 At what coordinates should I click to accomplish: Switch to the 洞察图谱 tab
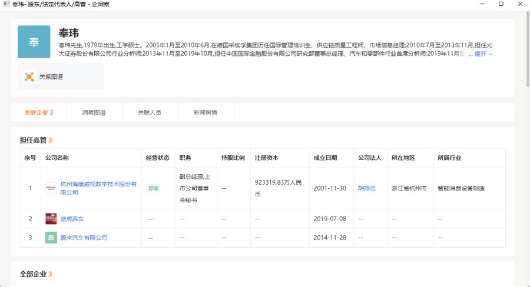[x=94, y=112]
